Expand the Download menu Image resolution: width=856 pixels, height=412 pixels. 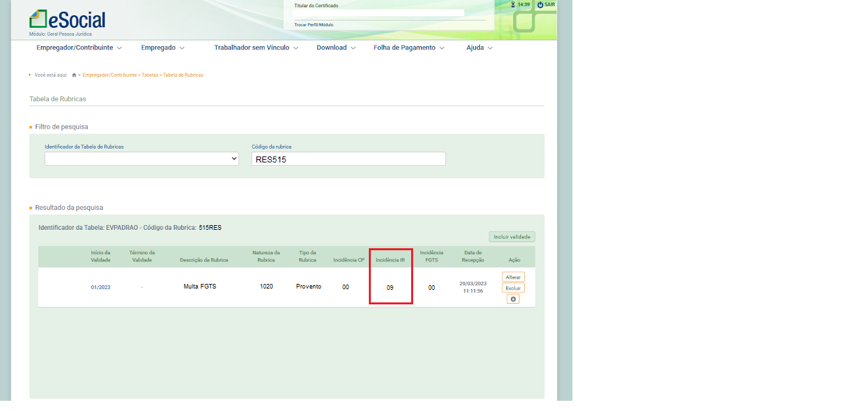pos(336,48)
